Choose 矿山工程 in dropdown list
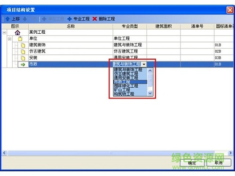235x176 pixels. coord(130,90)
